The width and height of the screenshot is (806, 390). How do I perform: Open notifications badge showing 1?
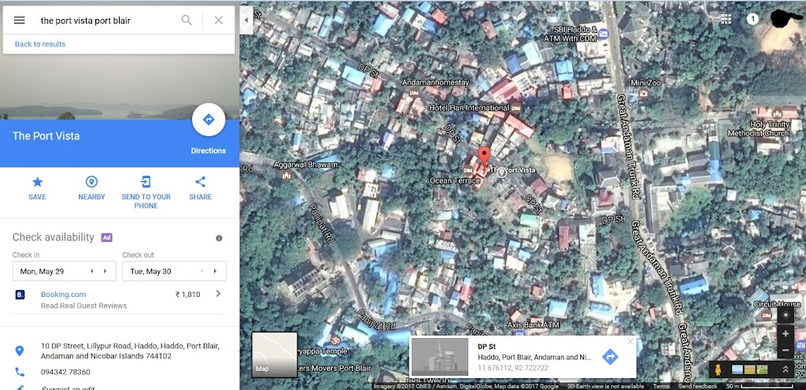752,19
